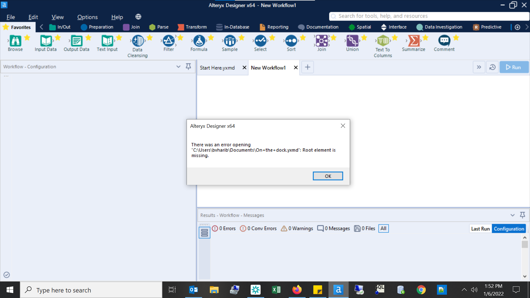
Task: Toggle the Warnings message filter
Action: [297, 228]
